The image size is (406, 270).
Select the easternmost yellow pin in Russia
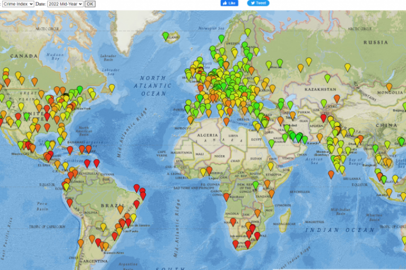click(x=348, y=67)
